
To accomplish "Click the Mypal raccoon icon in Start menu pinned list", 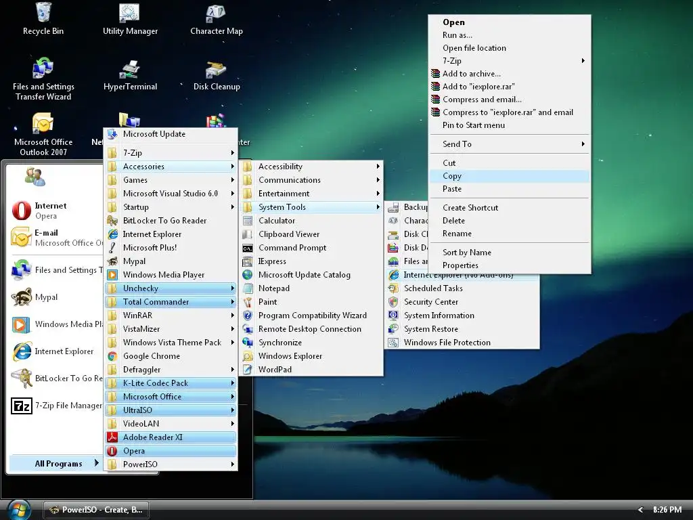I will (x=21, y=297).
